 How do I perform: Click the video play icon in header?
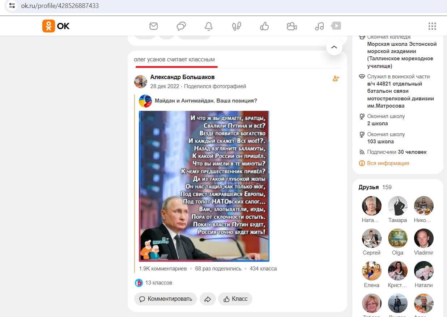coord(336,26)
